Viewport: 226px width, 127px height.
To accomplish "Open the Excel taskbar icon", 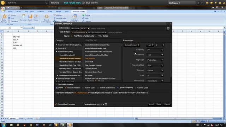I will [63, 125].
